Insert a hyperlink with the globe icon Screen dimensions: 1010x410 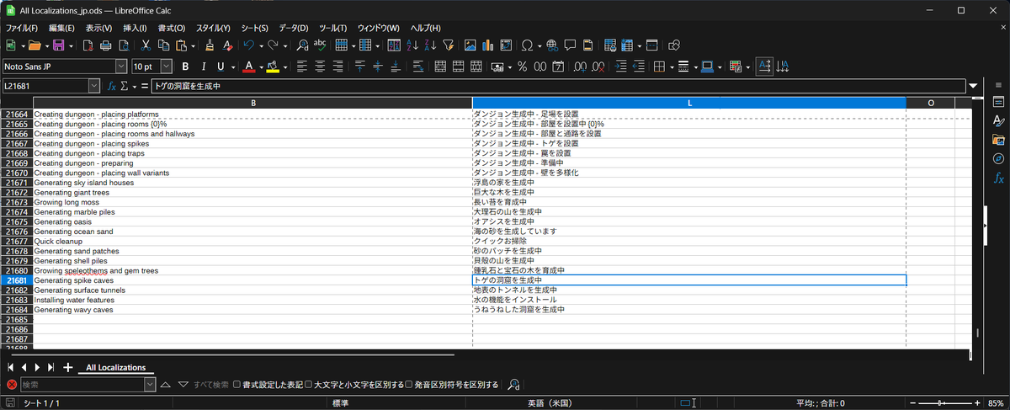(x=552, y=45)
